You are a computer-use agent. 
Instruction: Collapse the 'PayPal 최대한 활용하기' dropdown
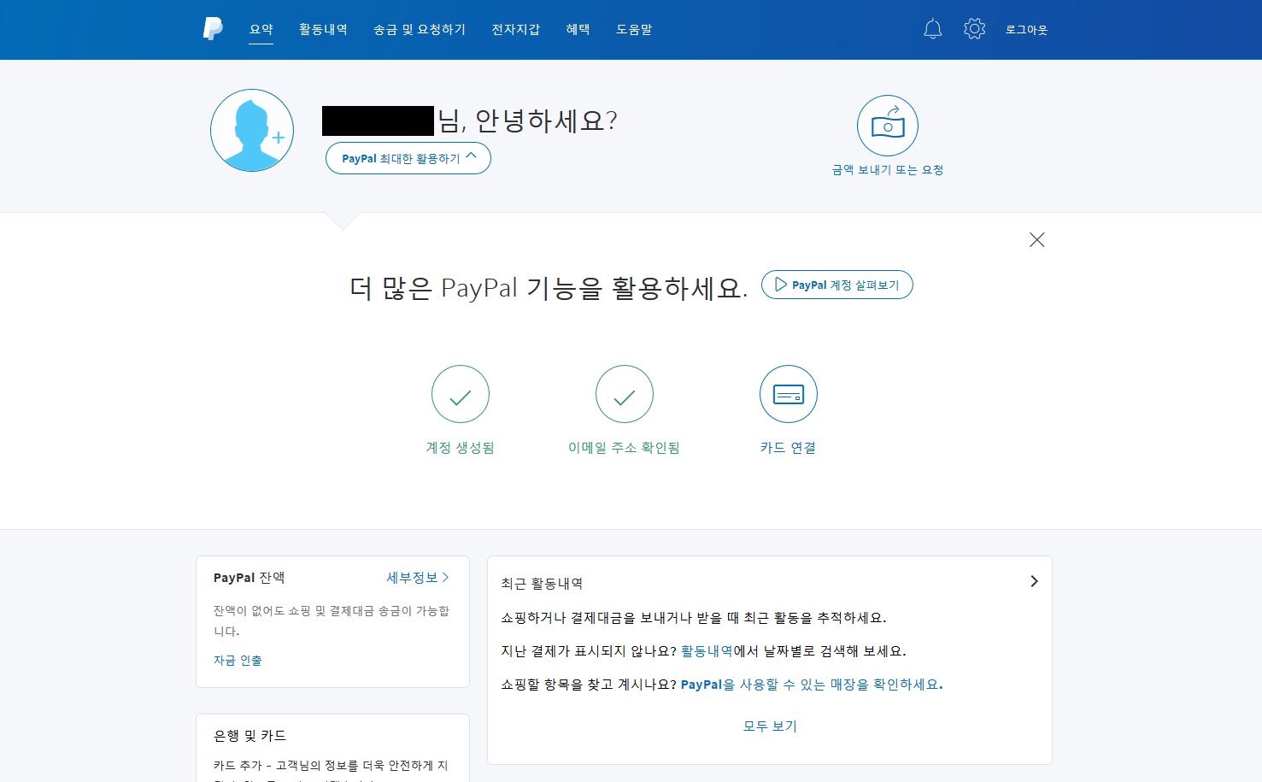(408, 158)
